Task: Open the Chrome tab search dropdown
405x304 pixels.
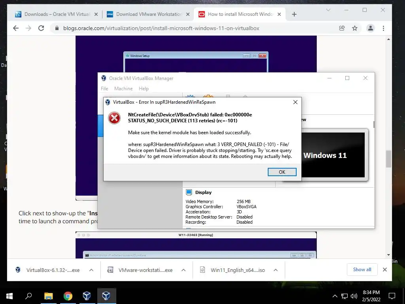Action: 328,10
